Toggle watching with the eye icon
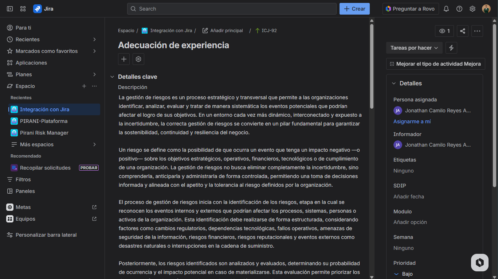The width and height of the screenshot is (498, 279). [x=444, y=31]
